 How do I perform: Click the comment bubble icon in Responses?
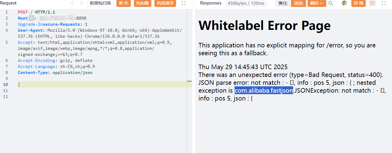click(372, 3)
